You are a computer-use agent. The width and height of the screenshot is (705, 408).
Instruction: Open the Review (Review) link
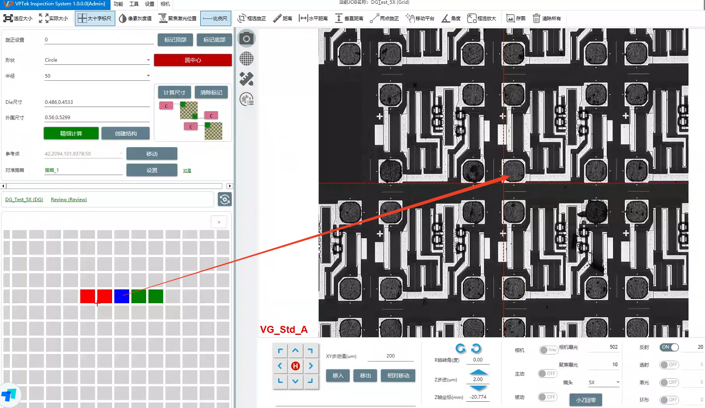pos(69,200)
